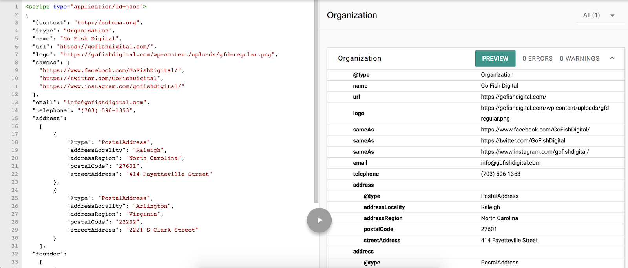The image size is (628, 268).
Task: Click the addressLocality Raleigh row in results
Action: 475,207
